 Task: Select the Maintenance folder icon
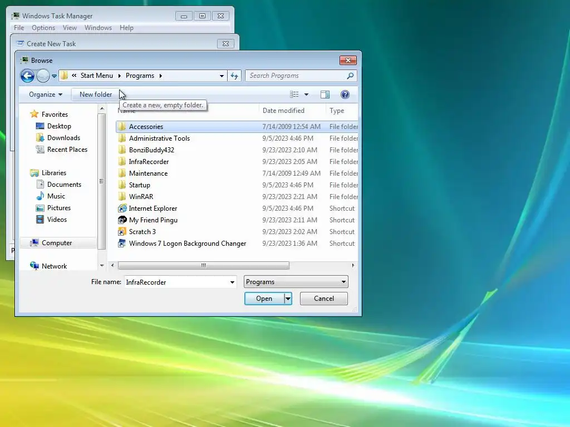pyautogui.click(x=122, y=173)
